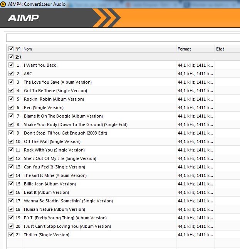Uncheck the "Billie Jean (Album Version)" checkbox

11,184
